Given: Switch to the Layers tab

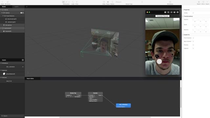Looking at the screenshot, I should pos(16,7).
